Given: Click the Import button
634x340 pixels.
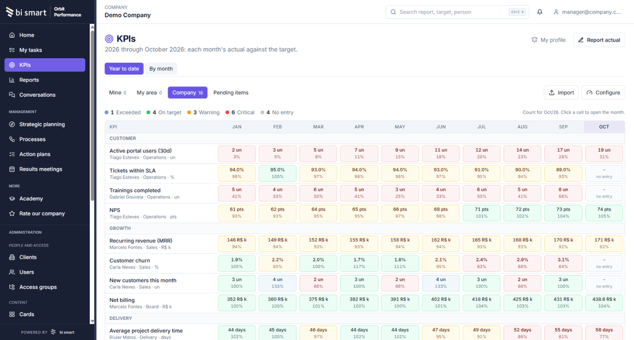Looking at the screenshot, I should coord(561,93).
